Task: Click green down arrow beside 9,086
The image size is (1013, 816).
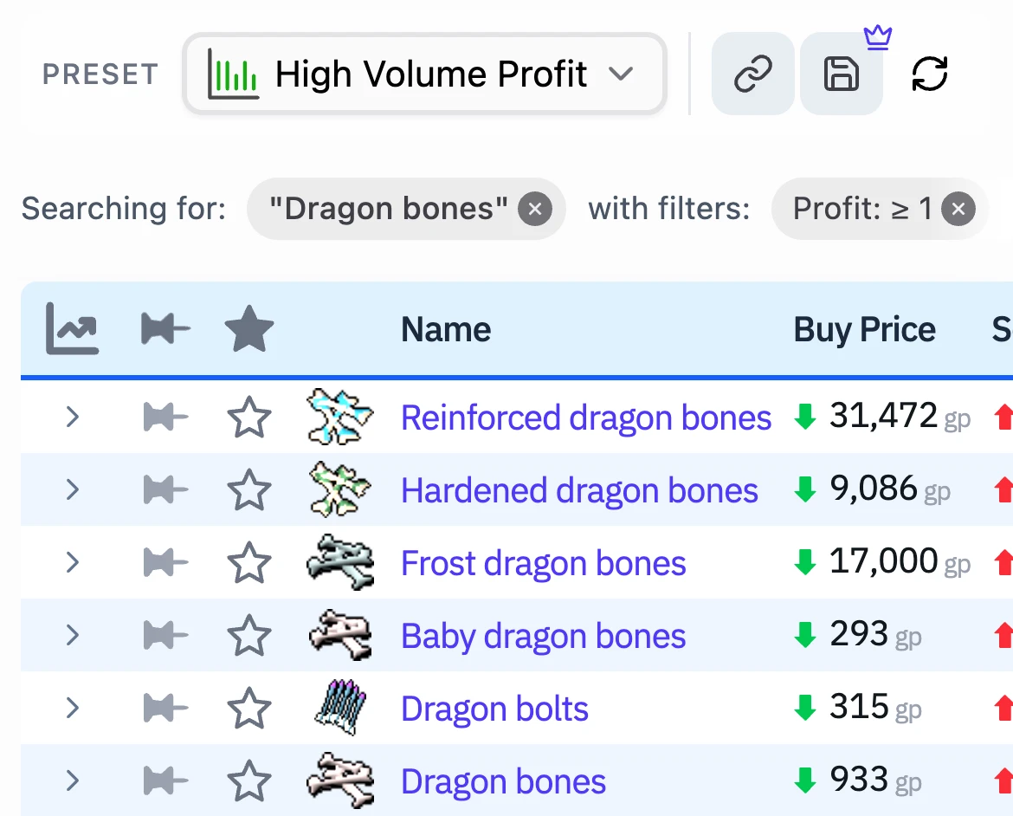Action: pyautogui.click(x=805, y=489)
